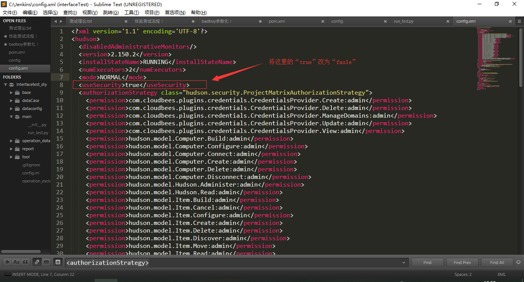Expand the operation_data folder arrow
The height and width of the screenshot is (282, 524).
[12, 141]
